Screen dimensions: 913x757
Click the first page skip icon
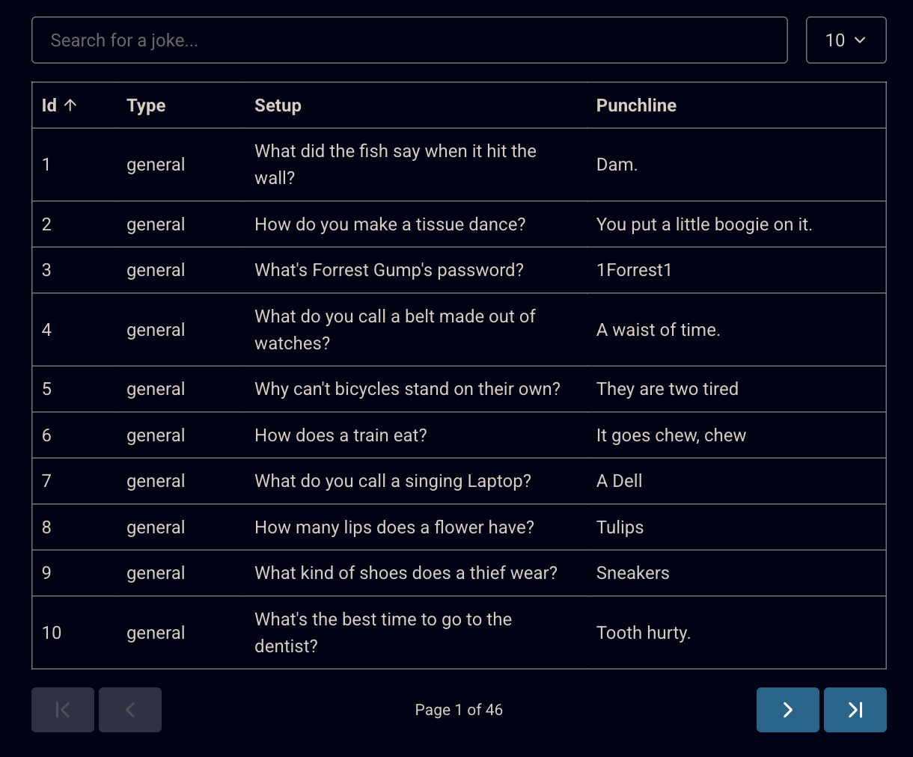63,710
